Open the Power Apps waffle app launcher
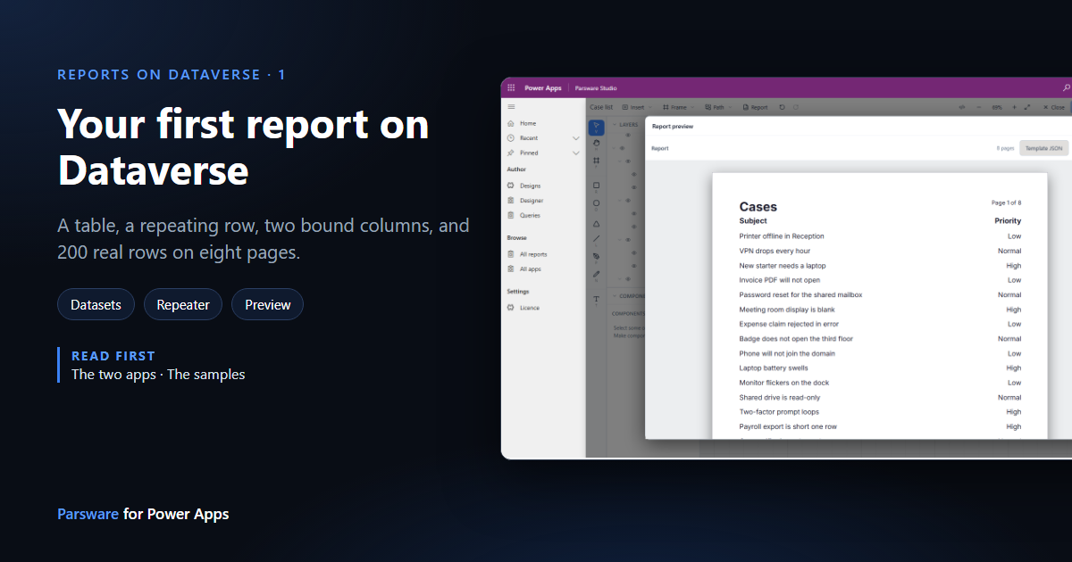1072x562 pixels. coord(511,88)
